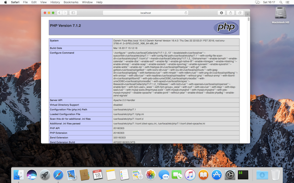Open iTunes in the Dock
Viewport: 294px width, 183px height.
pyautogui.click(x=190, y=175)
